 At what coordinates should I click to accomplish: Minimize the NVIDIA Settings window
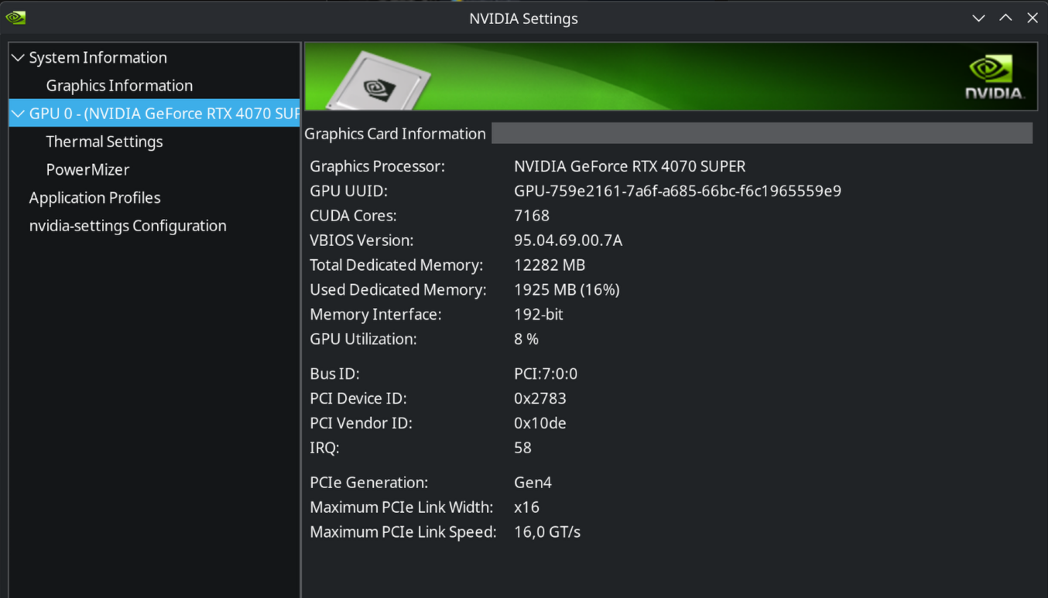[x=978, y=18]
